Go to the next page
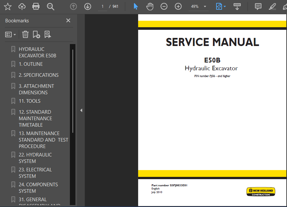 coord(87,6)
